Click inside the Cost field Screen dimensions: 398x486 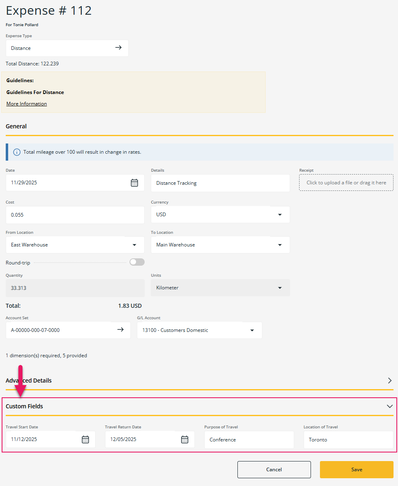tap(75, 215)
